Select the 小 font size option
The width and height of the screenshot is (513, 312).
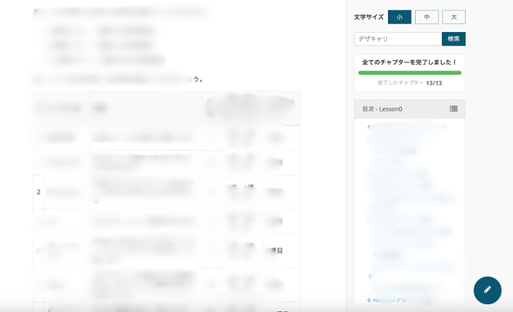coord(399,17)
